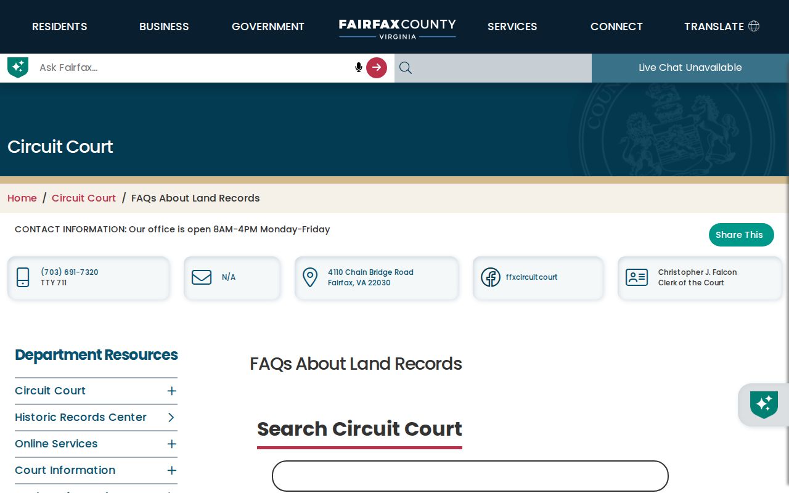
Task: Click the Ask Fairfax shield sparkle icon
Action: [x=18, y=67]
